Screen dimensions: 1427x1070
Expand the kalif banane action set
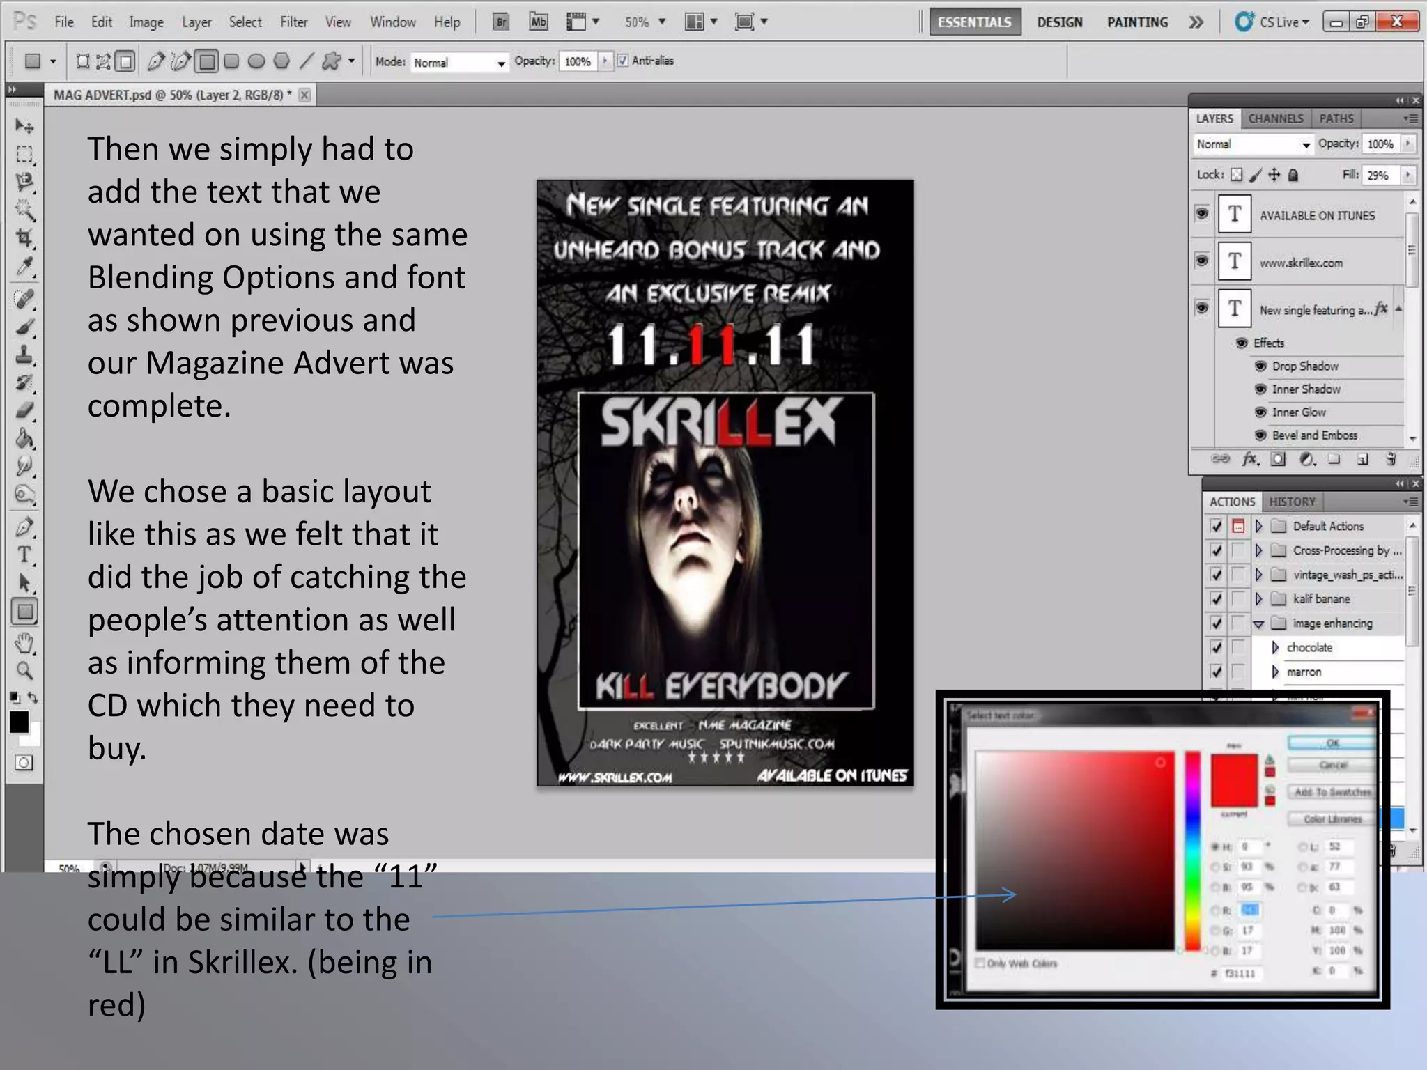coord(1258,598)
